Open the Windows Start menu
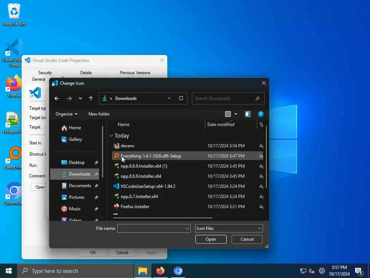370x278 pixels. pos(9,271)
